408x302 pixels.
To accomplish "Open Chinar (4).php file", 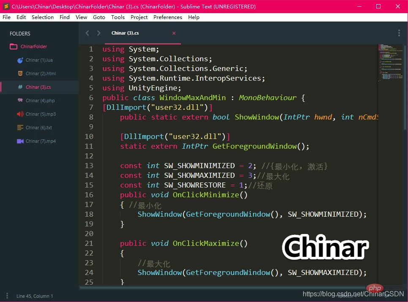I will click(x=40, y=101).
